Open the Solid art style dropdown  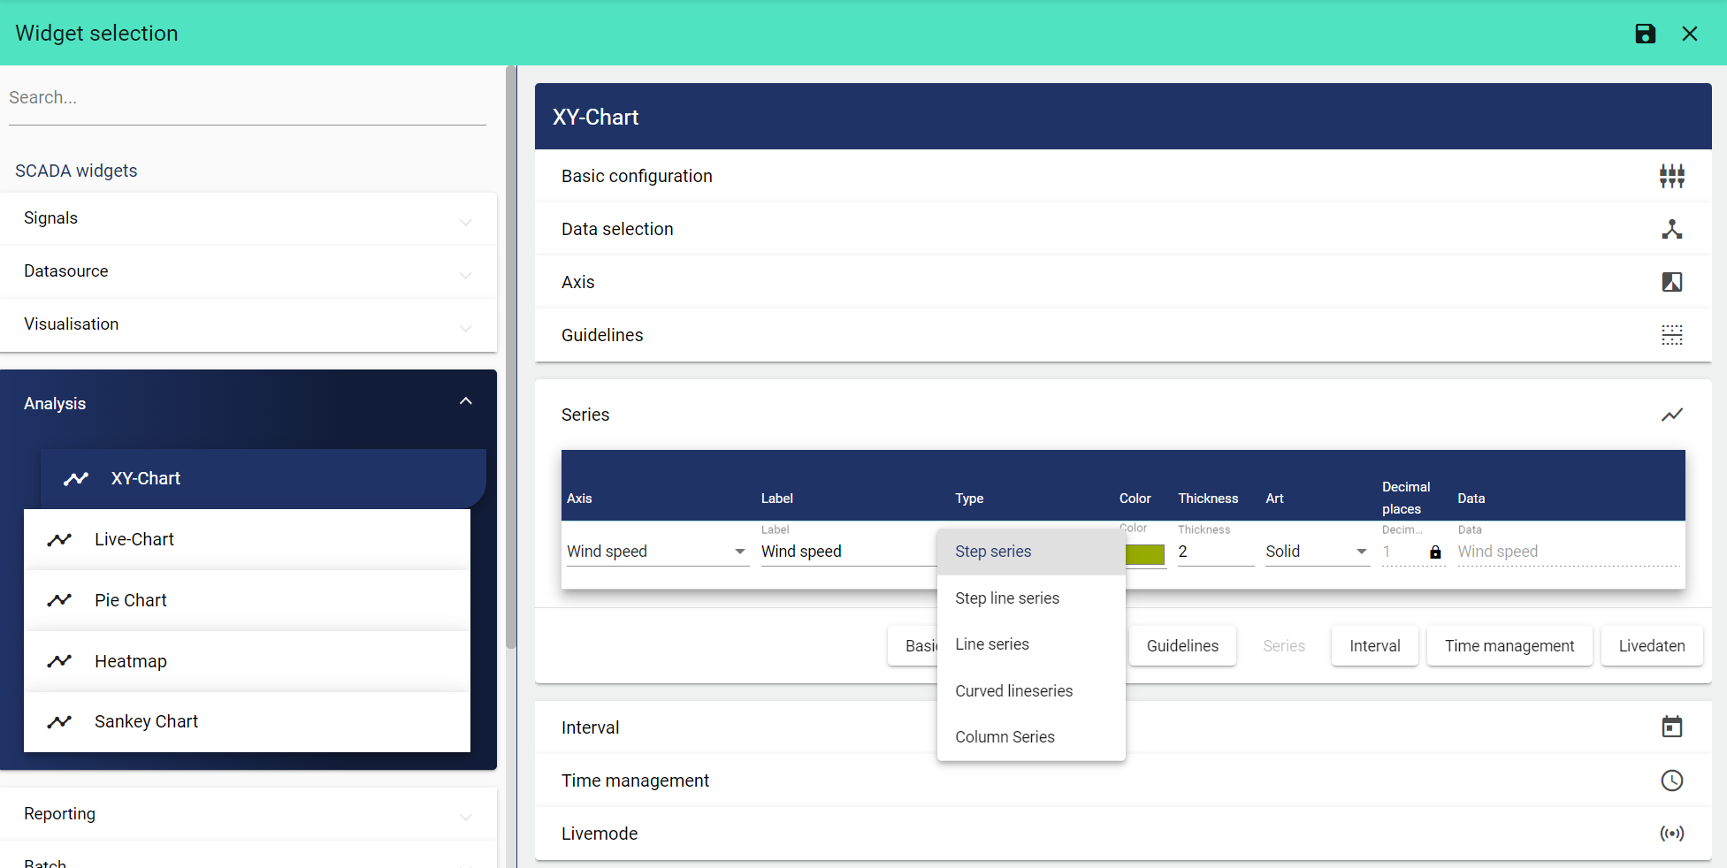click(1316, 552)
